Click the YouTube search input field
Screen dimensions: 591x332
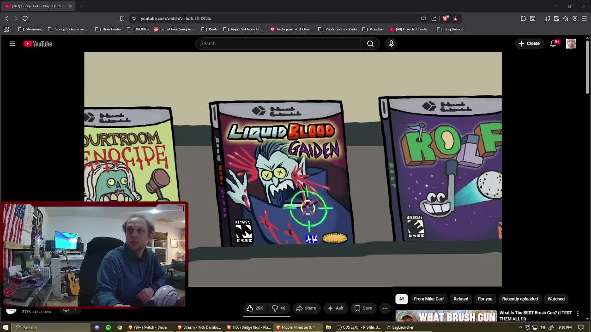(x=278, y=43)
